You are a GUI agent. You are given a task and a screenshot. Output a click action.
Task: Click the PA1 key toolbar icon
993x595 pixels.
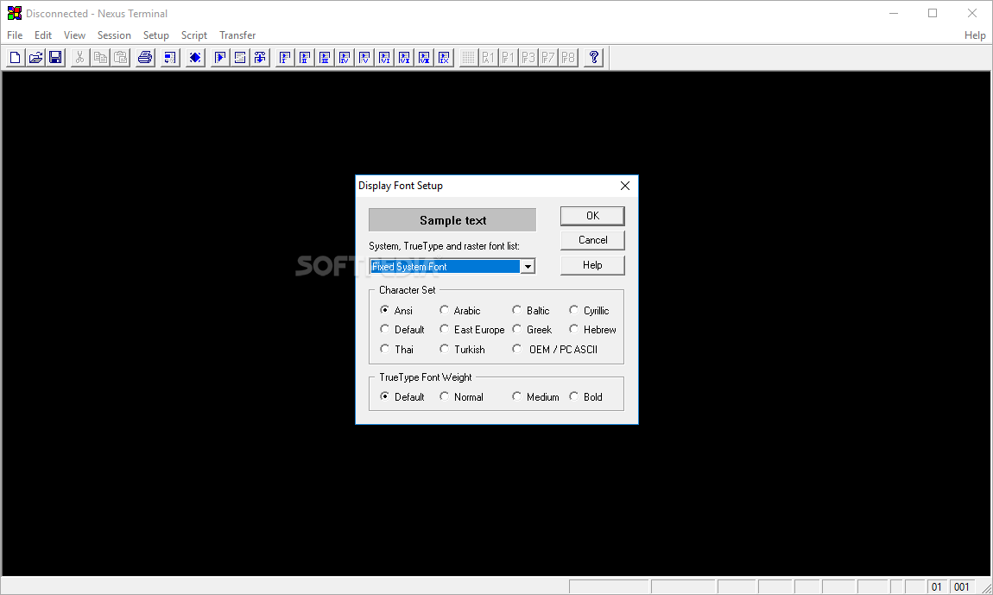tap(488, 58)
